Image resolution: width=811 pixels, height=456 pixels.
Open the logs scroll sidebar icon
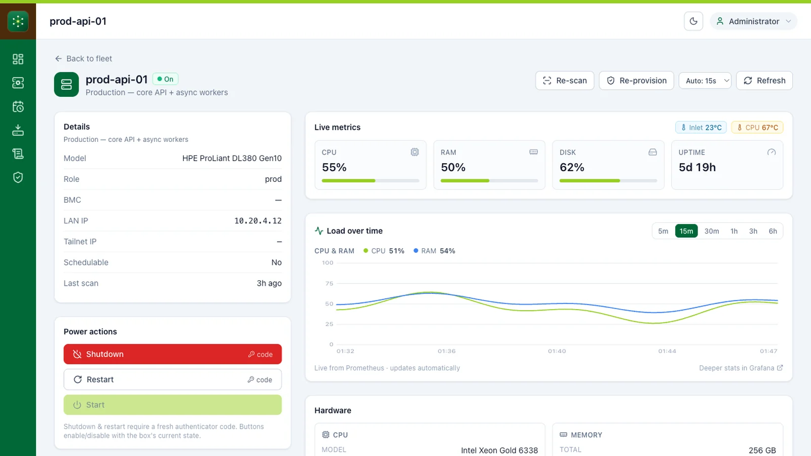point(18,154)
